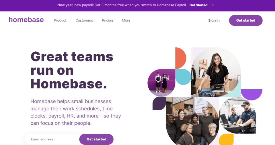Go to the Pricing page
This screenshot has width=275, height=145.
click(x=107, y=21)
